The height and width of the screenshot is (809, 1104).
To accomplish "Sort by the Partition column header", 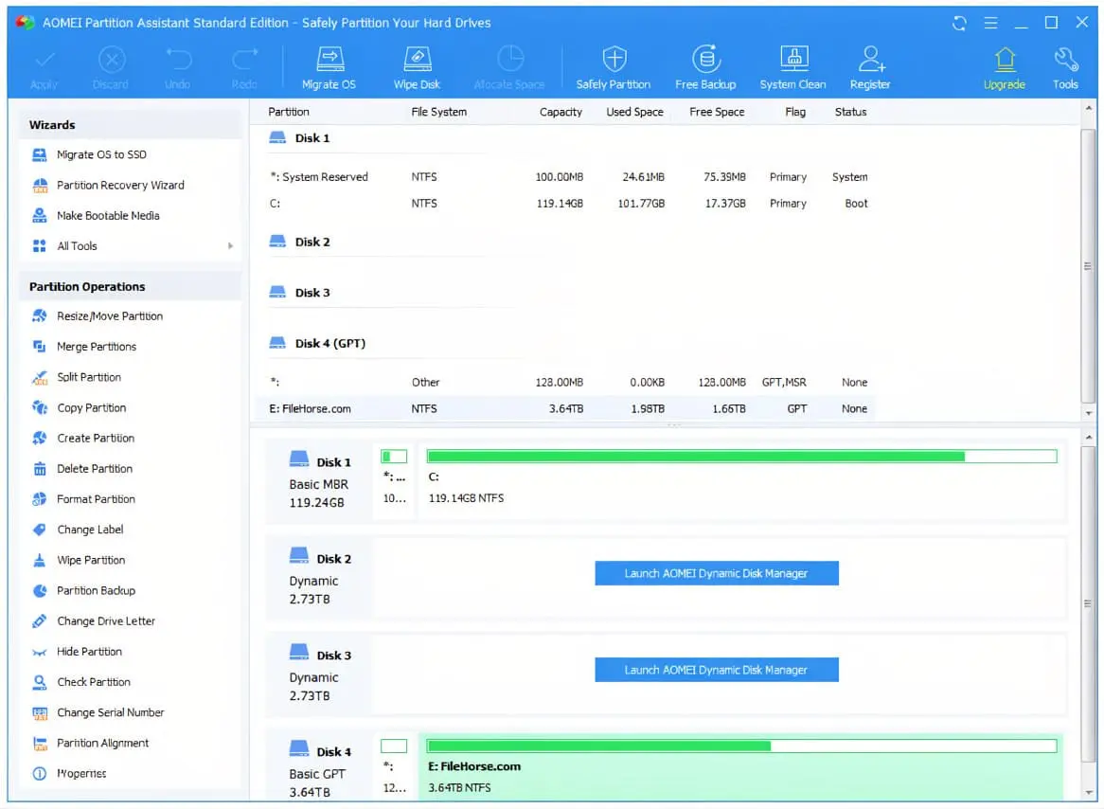I will point(289,112).
